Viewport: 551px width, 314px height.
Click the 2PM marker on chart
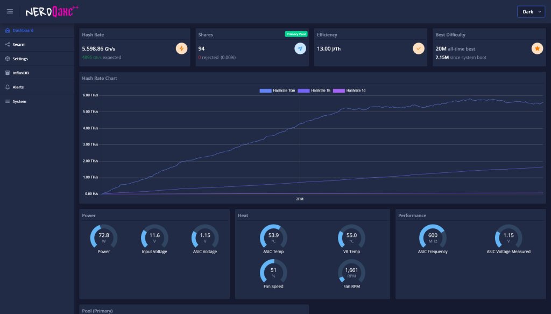pos(300,199)
